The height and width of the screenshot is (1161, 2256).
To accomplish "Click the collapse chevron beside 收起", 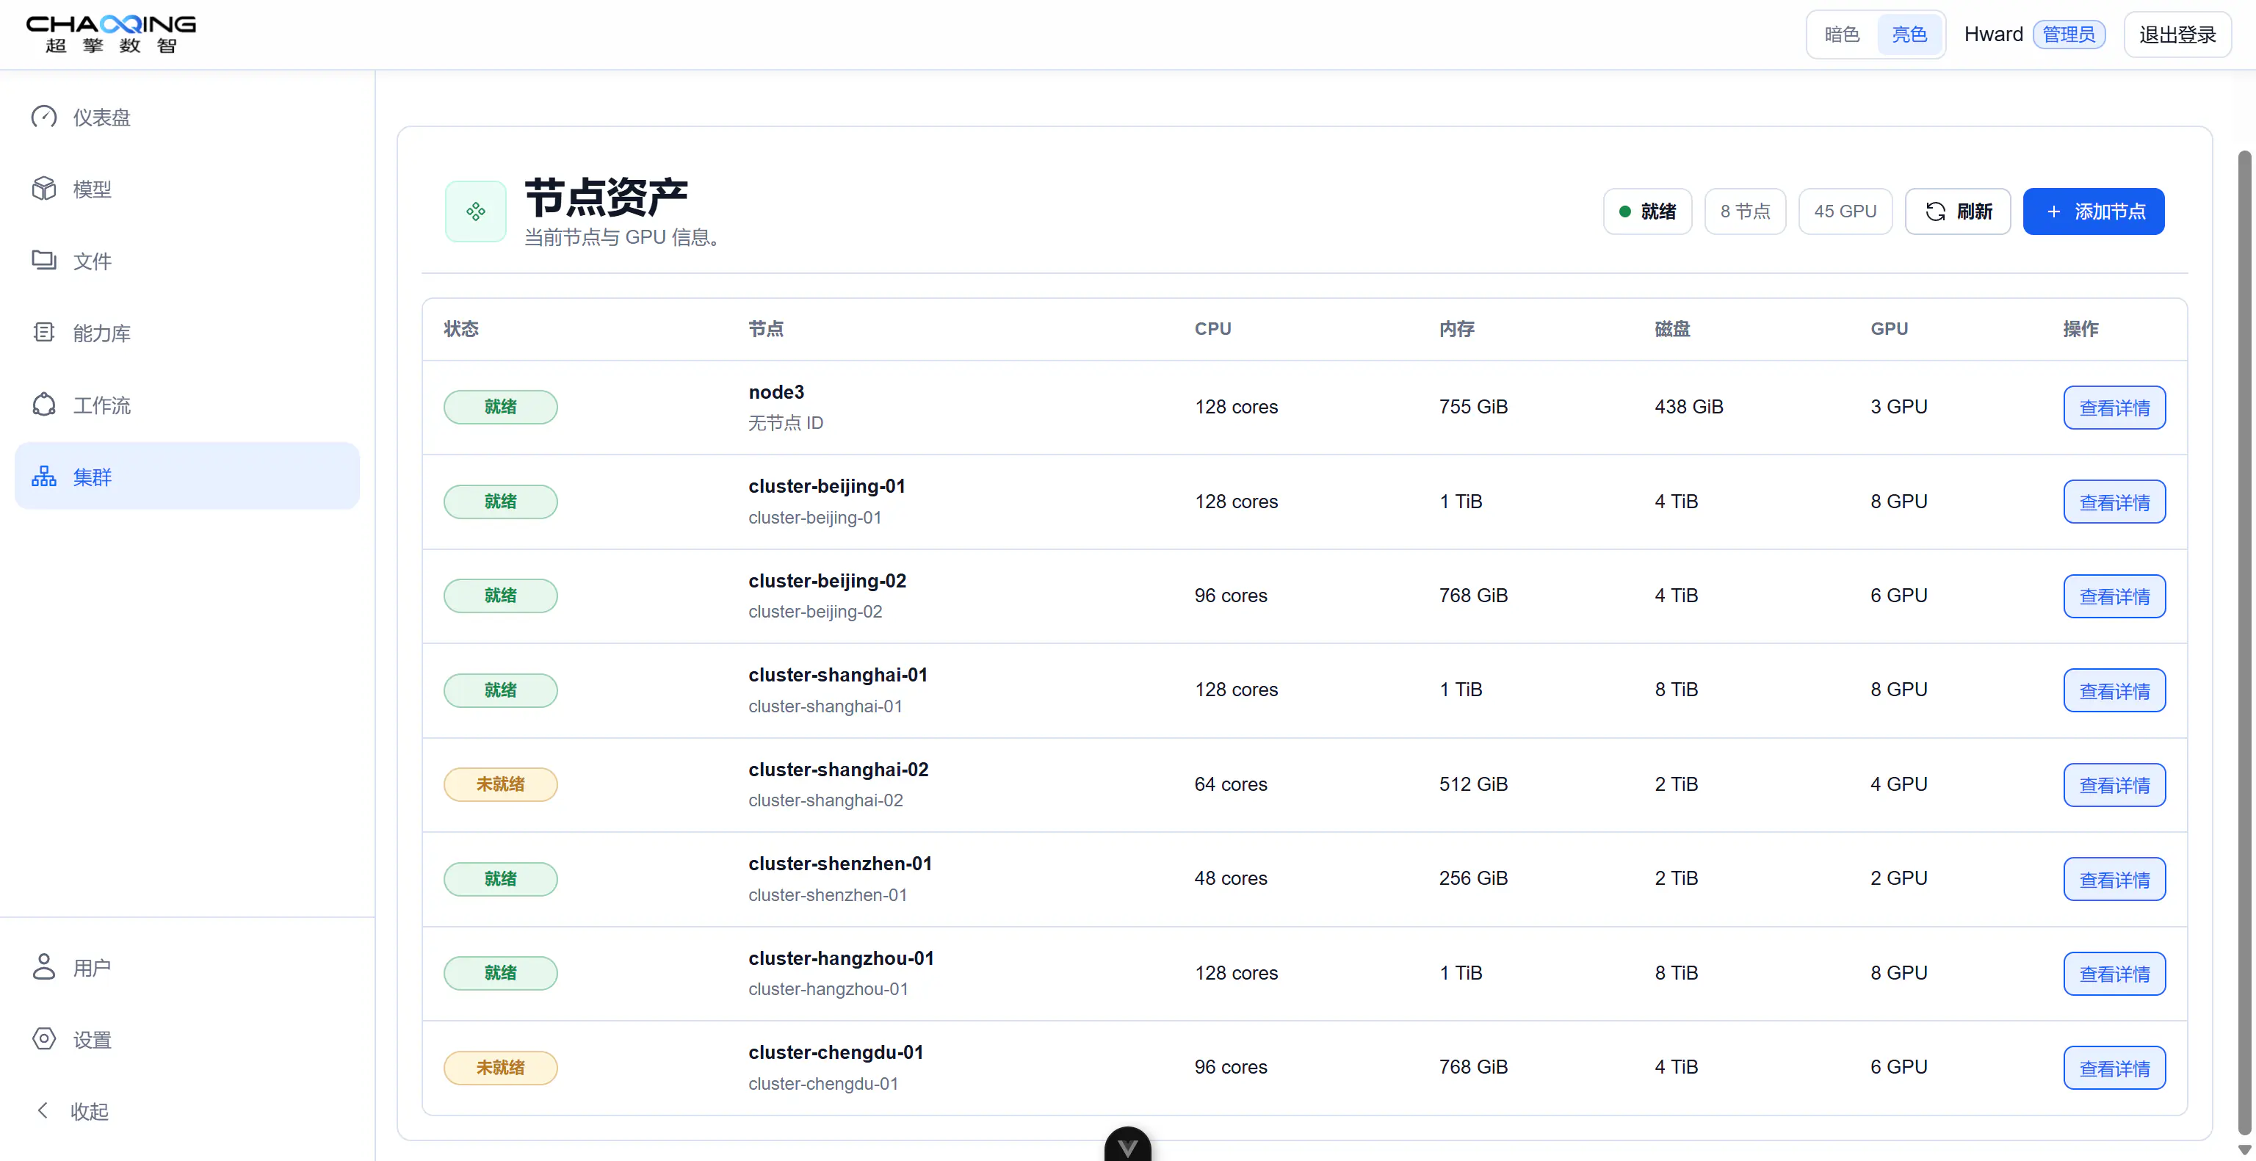I will coord(42,1110).
